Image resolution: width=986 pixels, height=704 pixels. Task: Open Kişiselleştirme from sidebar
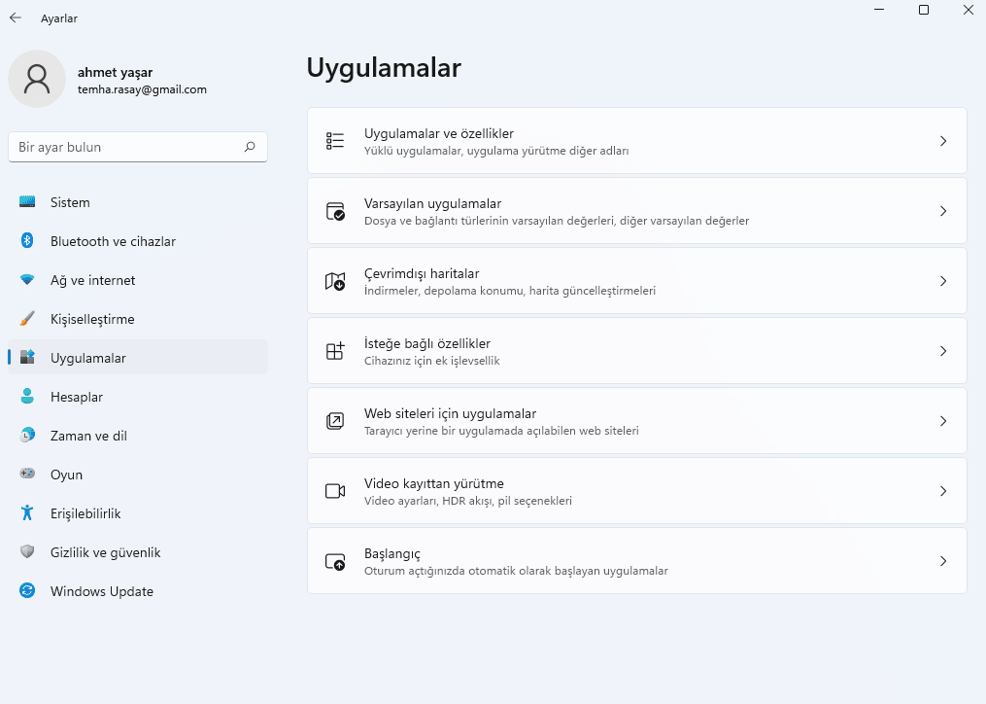[x=28, y=319]
